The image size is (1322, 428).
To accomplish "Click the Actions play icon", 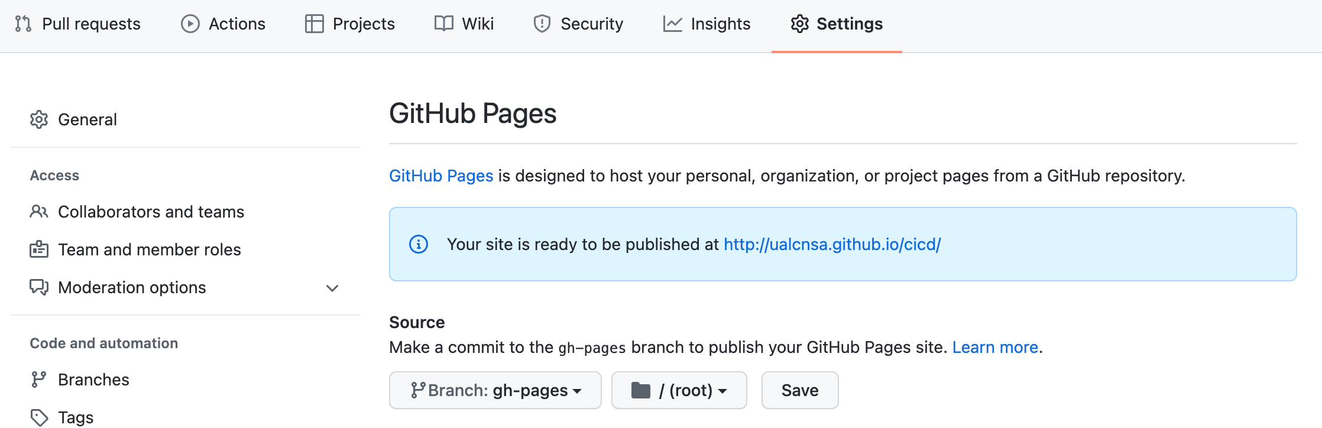I will point(190,24).
